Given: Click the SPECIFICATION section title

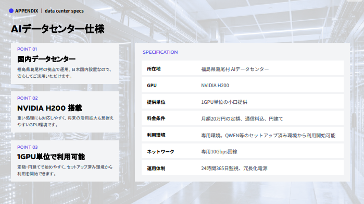Looking at the screenshot, I should [160, 52].
